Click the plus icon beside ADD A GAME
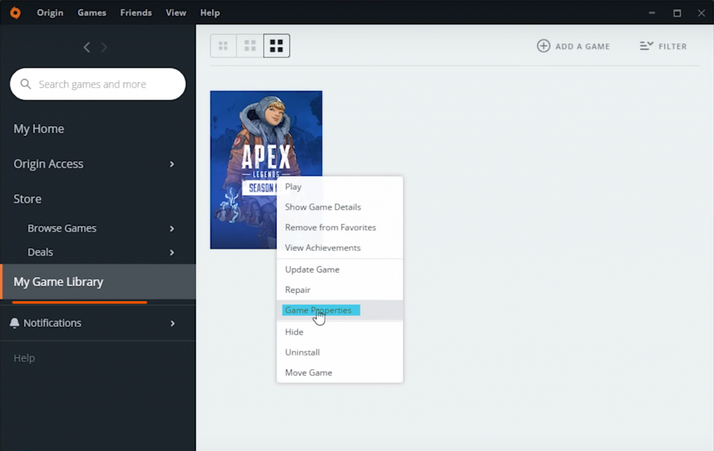714x451 pixels. [x=543, y=45]
